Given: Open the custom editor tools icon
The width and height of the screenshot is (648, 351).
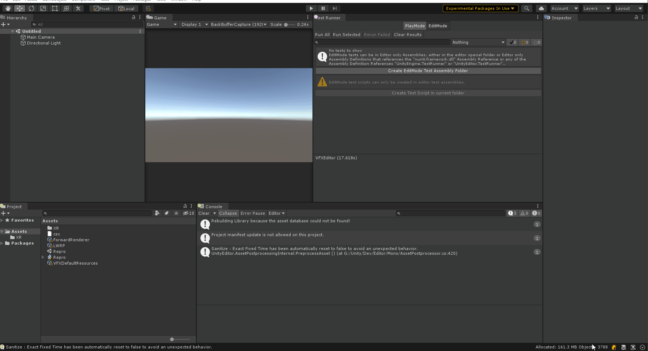Looking at the screenshot, I should (78, 8).
